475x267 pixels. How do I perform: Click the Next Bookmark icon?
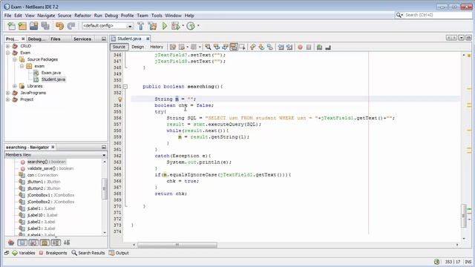pos(261,47)
